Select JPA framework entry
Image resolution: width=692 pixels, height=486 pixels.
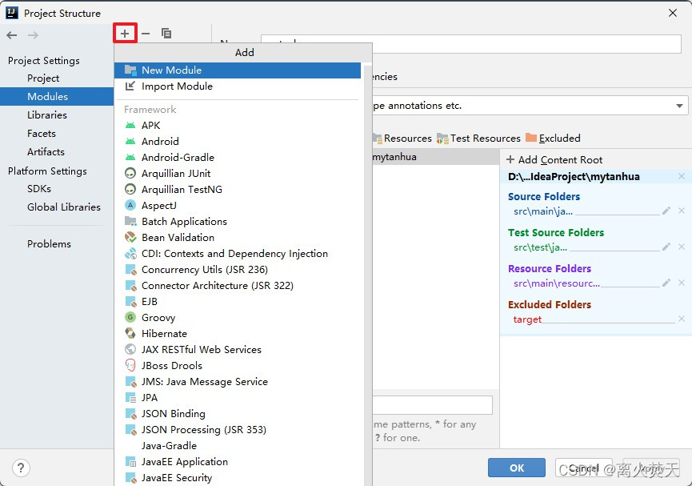click(x=238, y=398)
